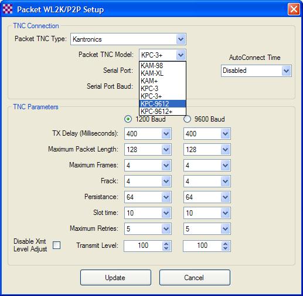The image size is (303, 296).
Task: Increase the 1200 baud Transmit Level
Action: [x=166, y=244]
